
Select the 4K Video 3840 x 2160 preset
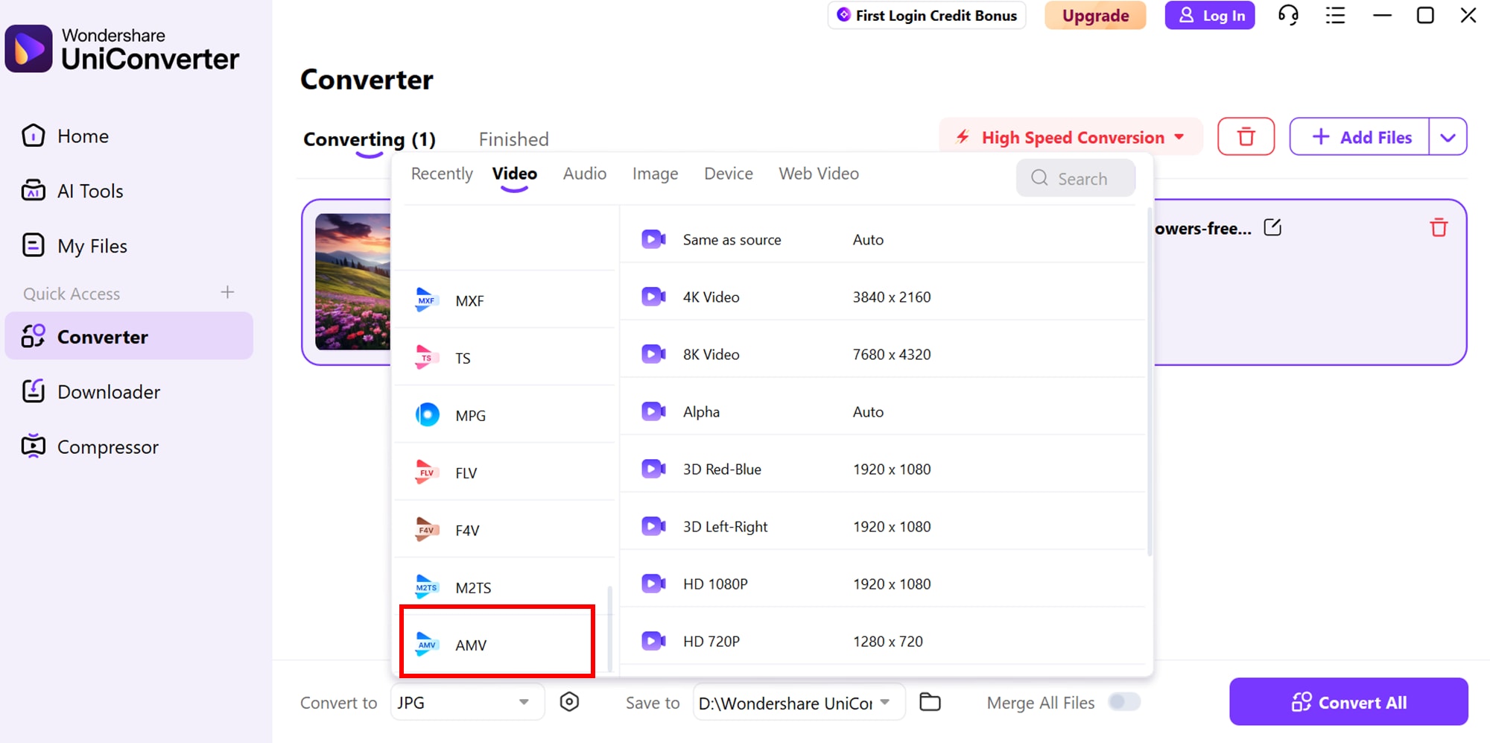[x=883, y=297]
